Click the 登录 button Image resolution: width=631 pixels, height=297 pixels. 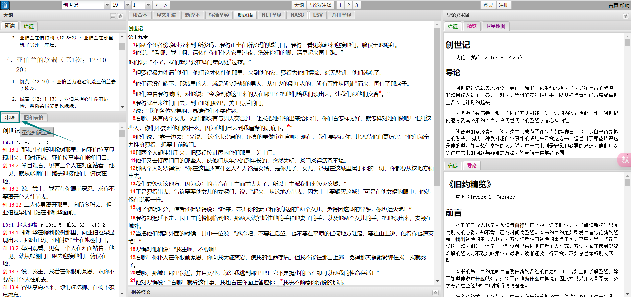(488, 5)
